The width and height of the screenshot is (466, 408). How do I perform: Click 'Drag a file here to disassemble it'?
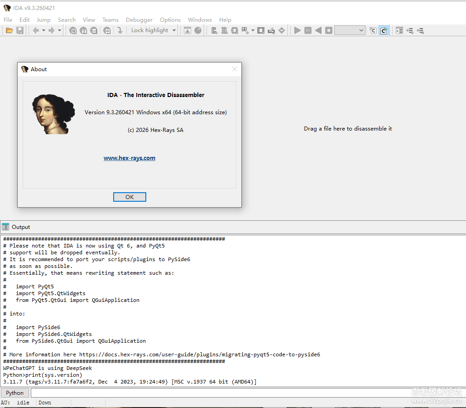coord(348,129)
